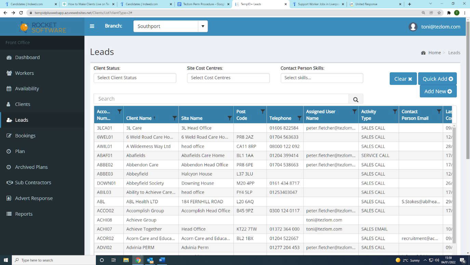The height and width of the screenshot is (265, 470).
Task: Click the Clear filters button
Action: point(403,79)
